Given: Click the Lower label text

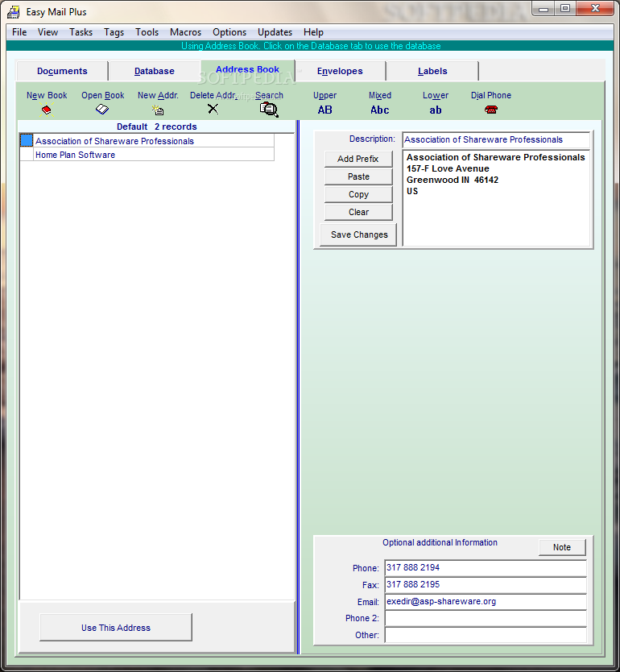Looking at the screenshot, I should (436, 95).
